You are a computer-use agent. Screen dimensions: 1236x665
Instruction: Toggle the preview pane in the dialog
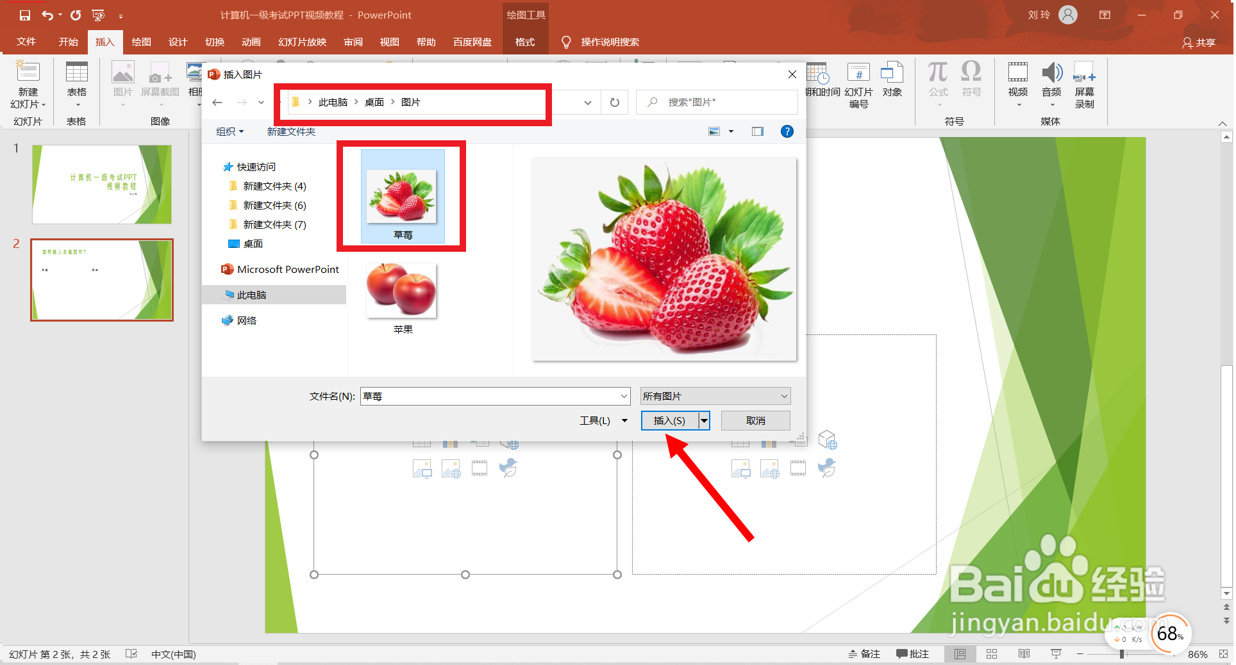pos(757,131)
